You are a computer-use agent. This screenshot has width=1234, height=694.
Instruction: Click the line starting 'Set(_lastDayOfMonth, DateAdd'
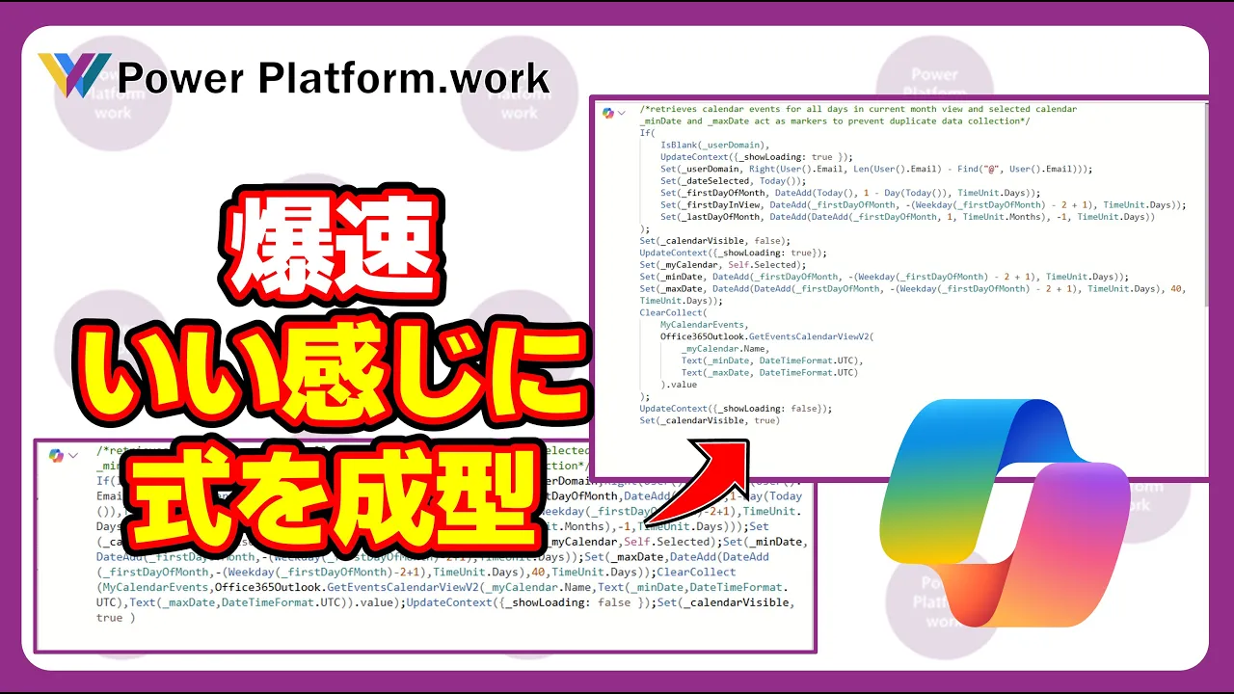tap(907, 217)
